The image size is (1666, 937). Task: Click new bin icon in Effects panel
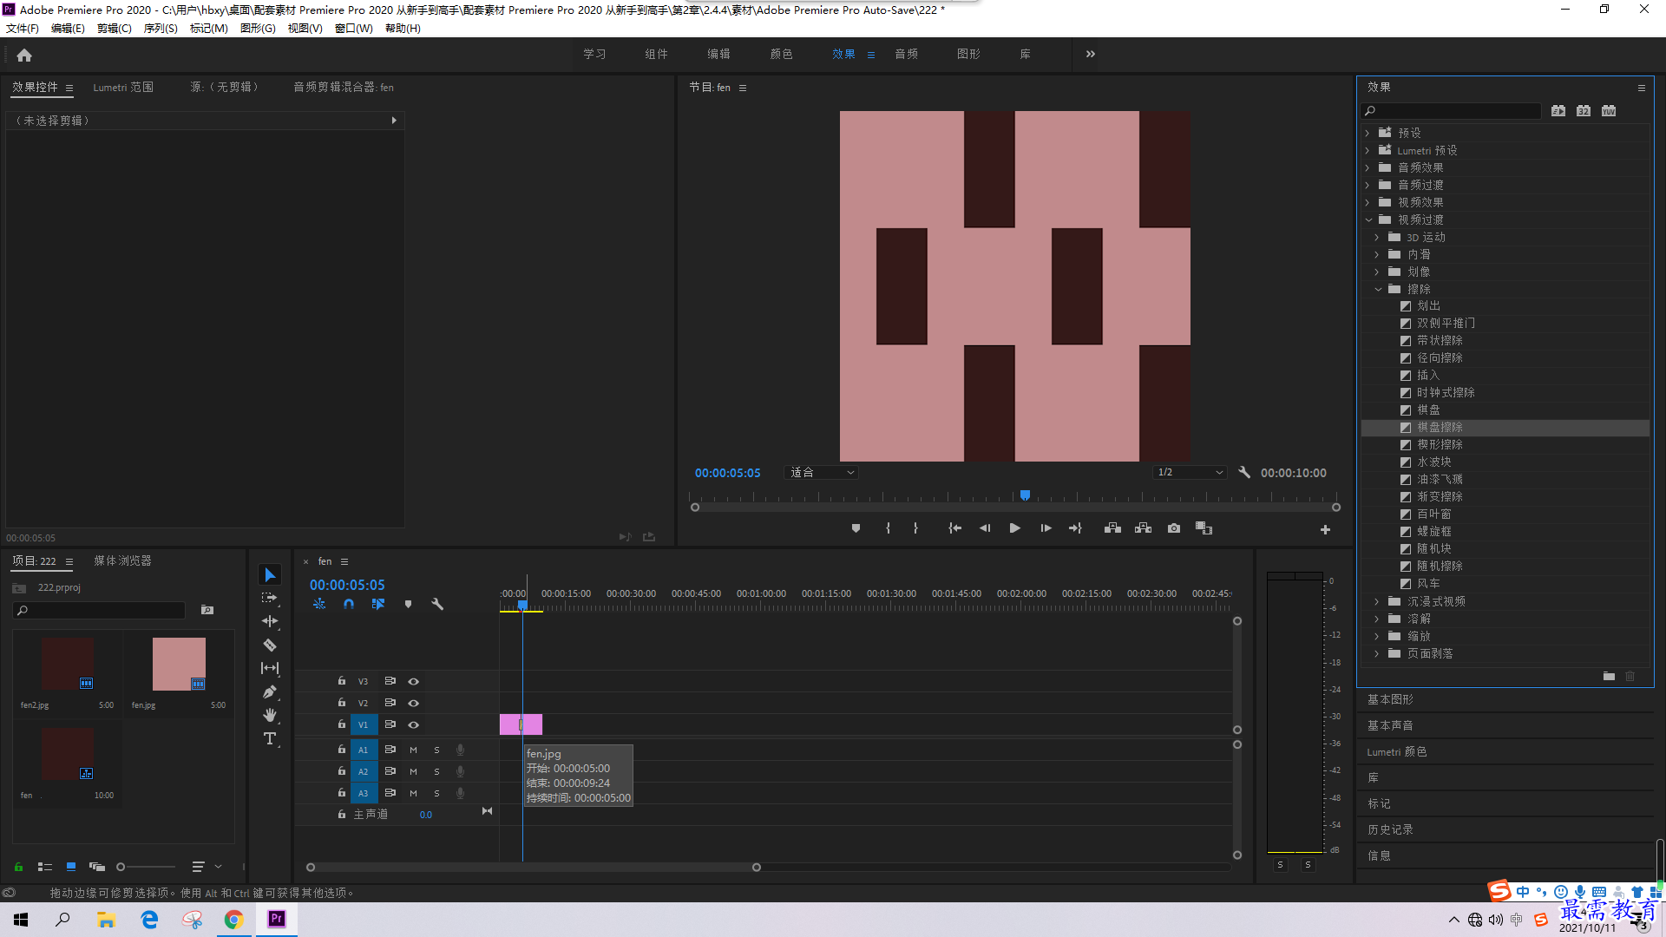click(x=1609, y=676)
